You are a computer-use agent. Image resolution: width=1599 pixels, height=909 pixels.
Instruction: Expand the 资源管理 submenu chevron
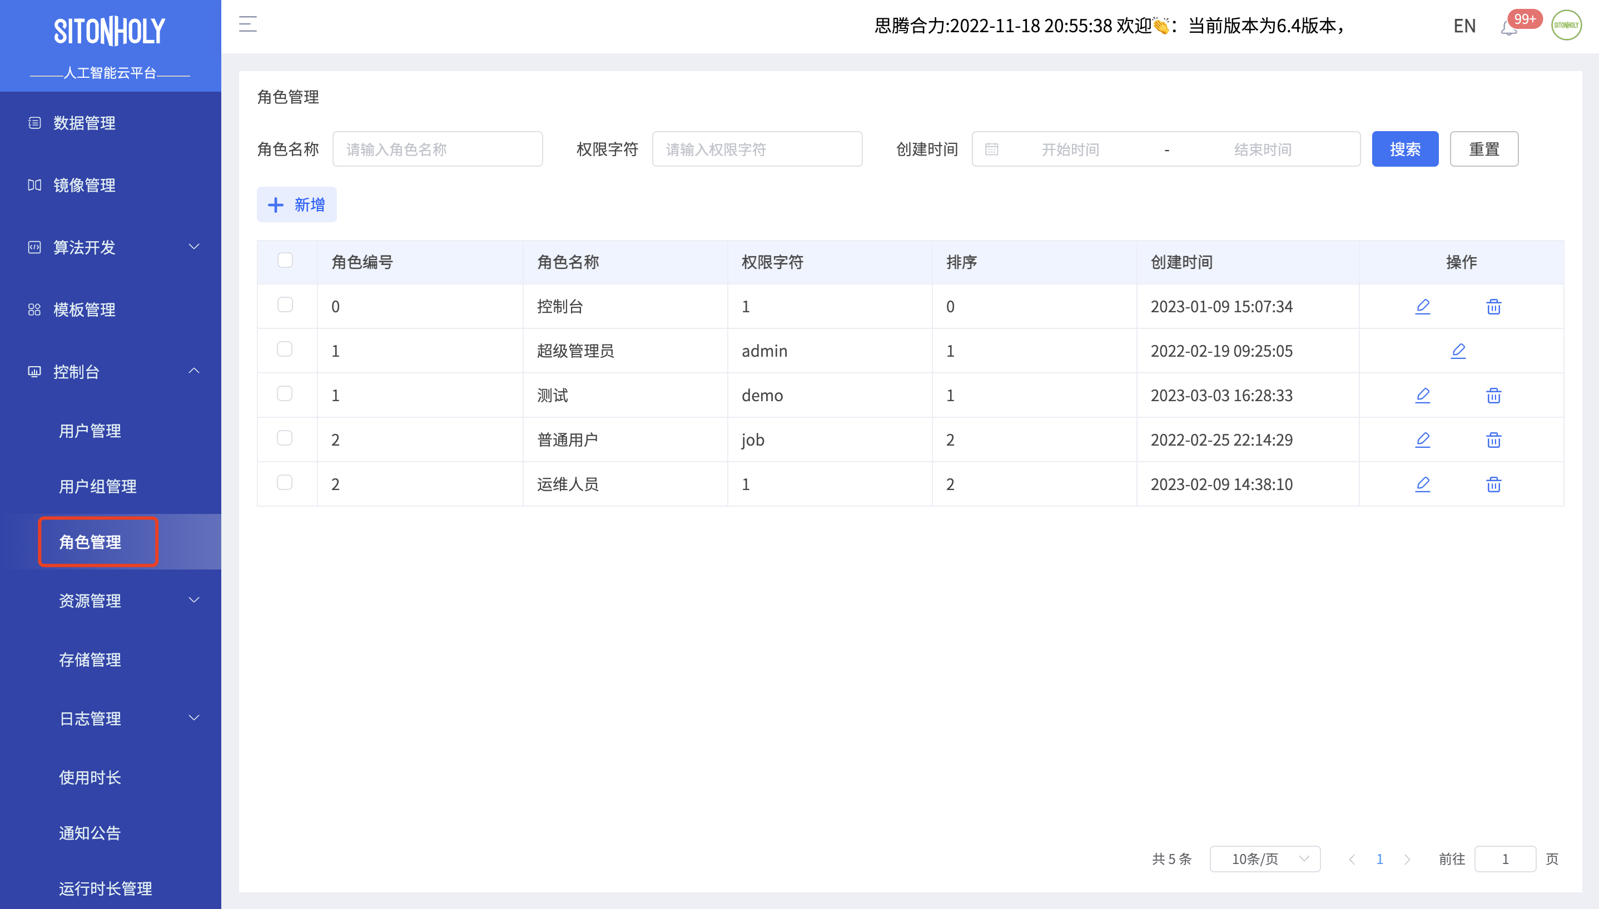pyautogui.click(x=194, y=600)
